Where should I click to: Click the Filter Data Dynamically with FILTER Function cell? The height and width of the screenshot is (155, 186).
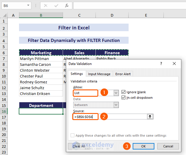click(74, 40)
